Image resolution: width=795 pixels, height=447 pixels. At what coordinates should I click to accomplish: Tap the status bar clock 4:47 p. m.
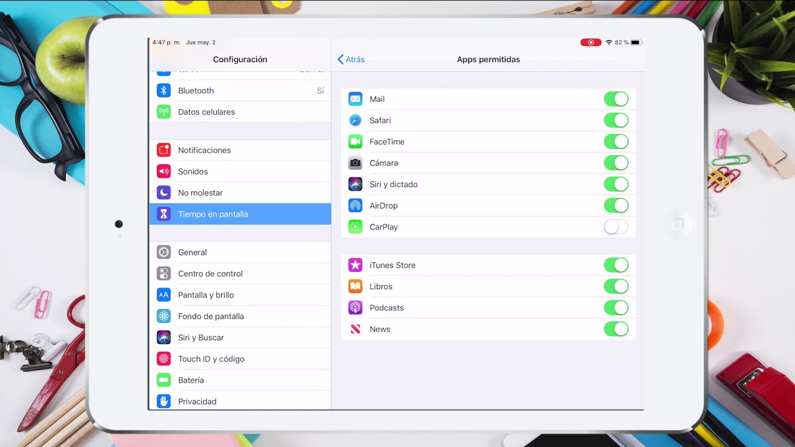point(166,42)
